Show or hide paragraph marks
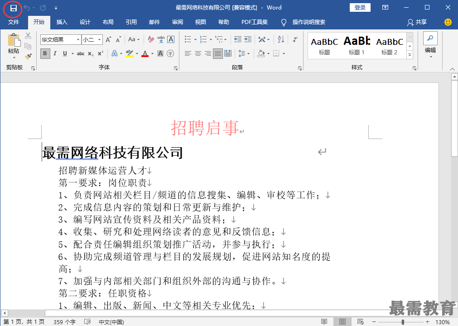The width and height of the screenshot is (458, 326). coord(295,39)
